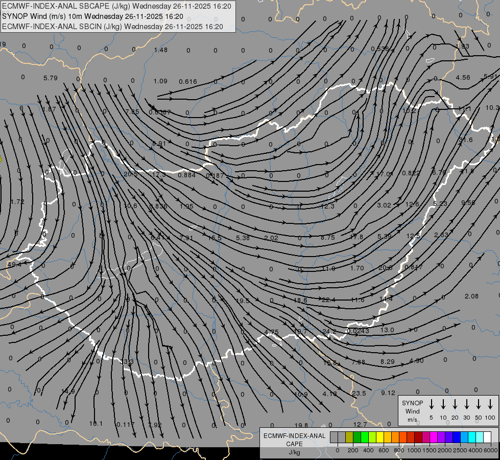Click the 10.1 value on the map
500x460 pixels.
click(96, 424)
